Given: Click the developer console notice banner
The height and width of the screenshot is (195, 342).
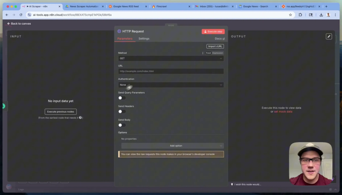Looking at the screenshot, I should [x=171, y=154].
